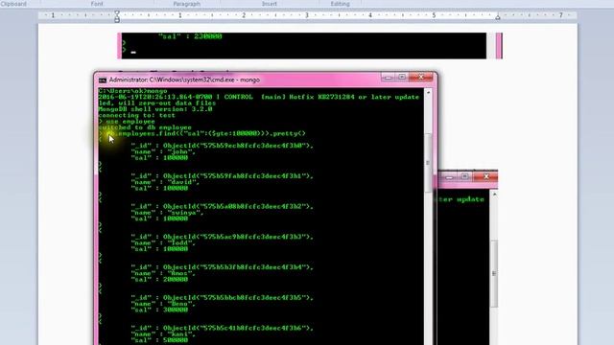Click the employees.find query line
This screenshot has height=345, width=614.
[x=202, y=133]
